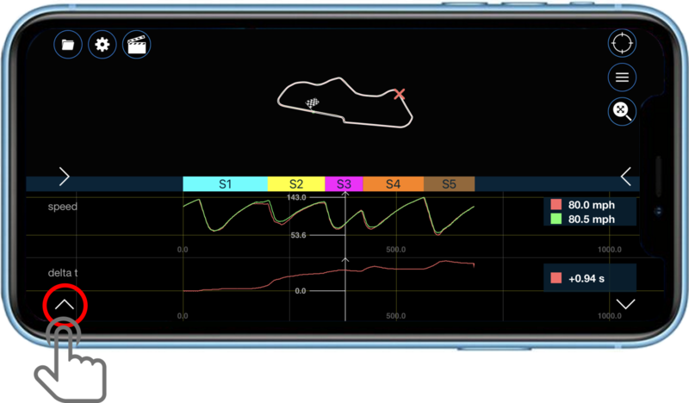Screen dimensions: 689x403
Task: Tap the +0.94 s delta readout
Action: click(587, 279)
